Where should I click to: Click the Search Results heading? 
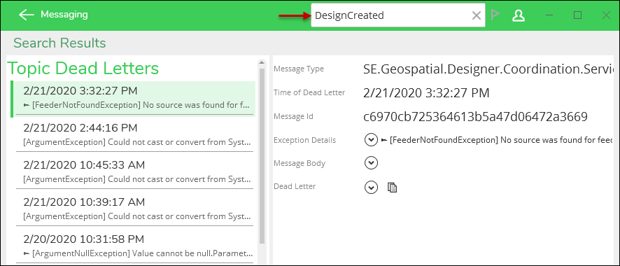click(59, 43)
